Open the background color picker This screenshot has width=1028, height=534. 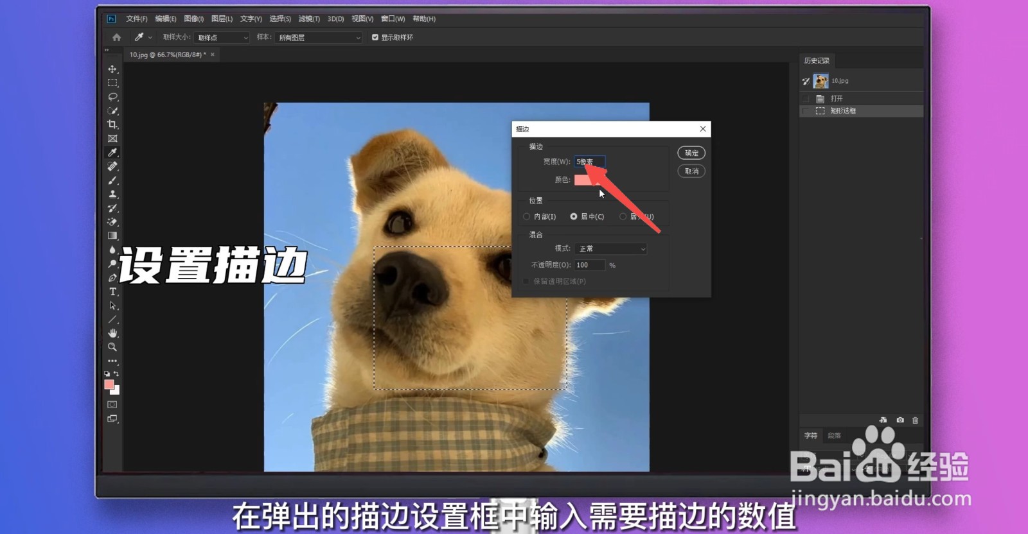[116, 391]
